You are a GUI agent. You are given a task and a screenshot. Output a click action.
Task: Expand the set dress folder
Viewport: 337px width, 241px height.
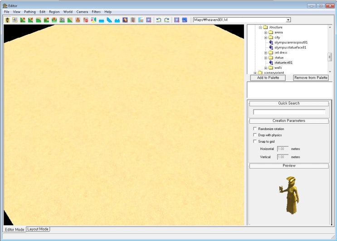click(266, 53)
